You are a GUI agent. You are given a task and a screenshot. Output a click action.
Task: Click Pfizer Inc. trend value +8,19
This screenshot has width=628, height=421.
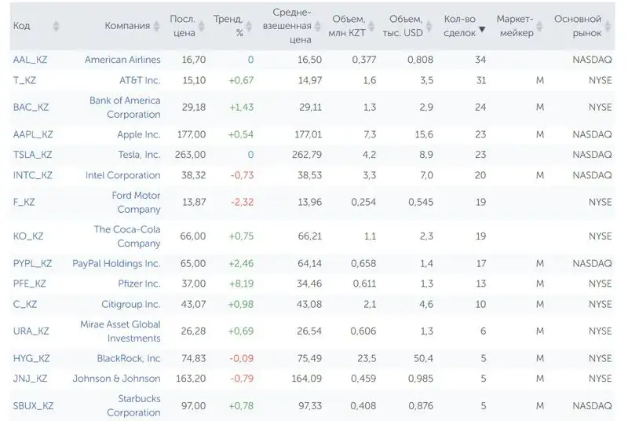click(241, 284)
